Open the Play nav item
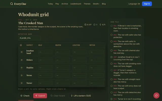 (x=57, y=4)
